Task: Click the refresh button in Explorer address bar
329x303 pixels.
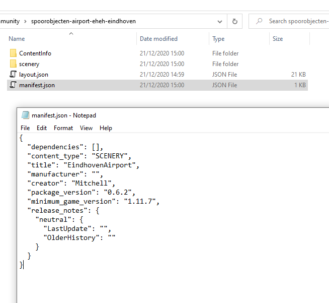Action: (235, 21)
